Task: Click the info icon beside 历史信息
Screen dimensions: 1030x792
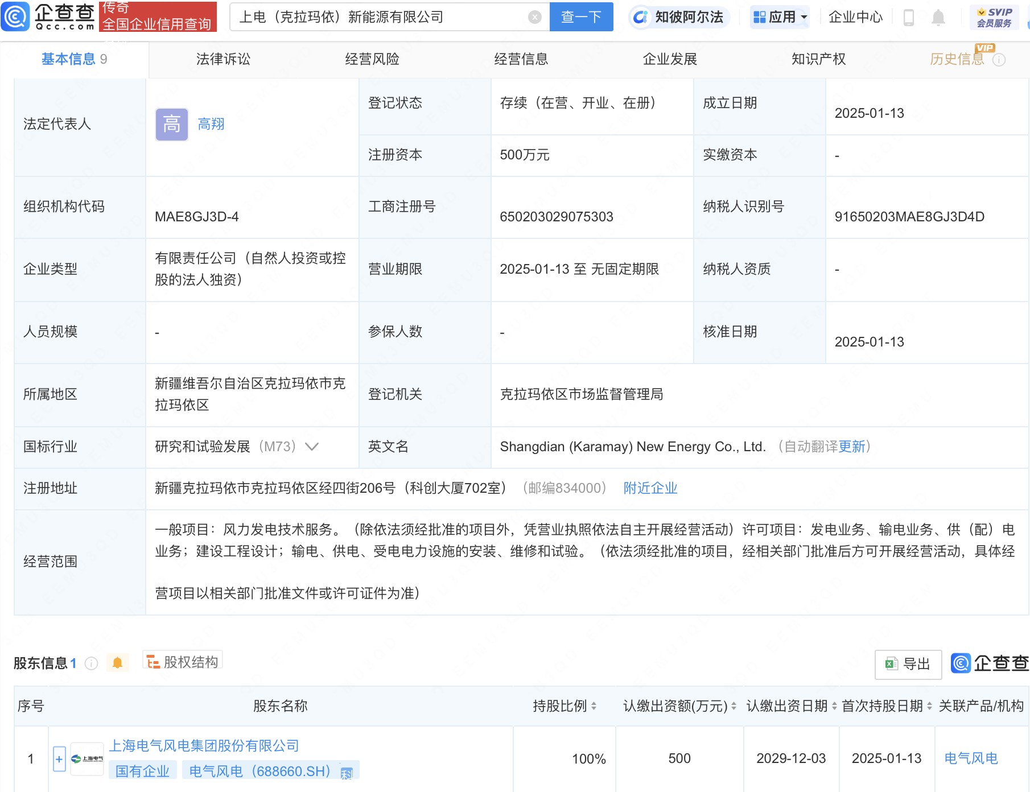Action: coord(999,60)
